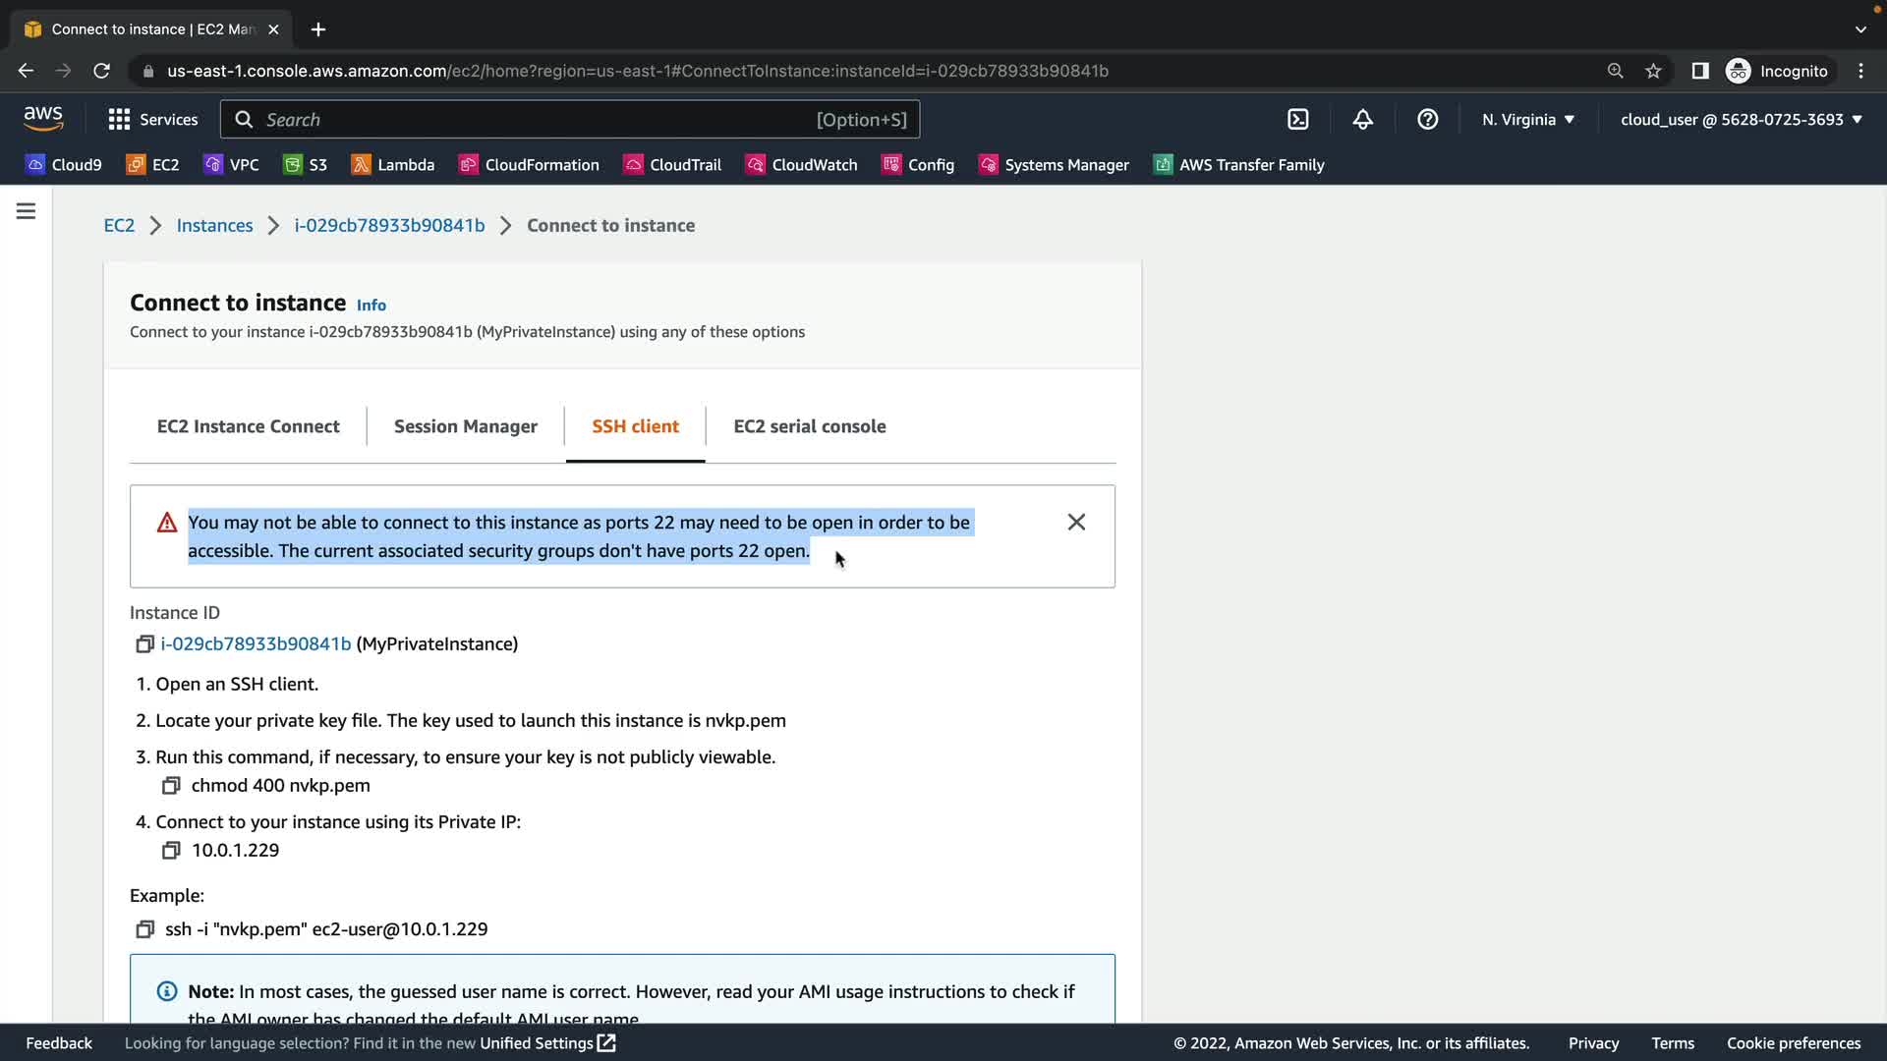
Task: Copy the private IP 10.0.1.229
Action: tap(171, 851)
